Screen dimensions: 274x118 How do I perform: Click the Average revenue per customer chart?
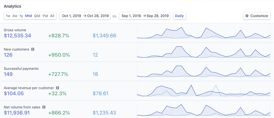click(204, 90)
